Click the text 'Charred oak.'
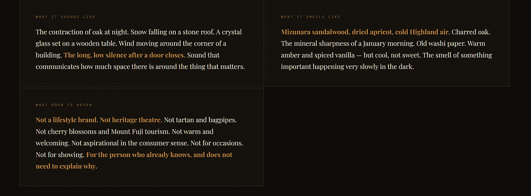This screenshot has width=531, height=196. [471, 32]
